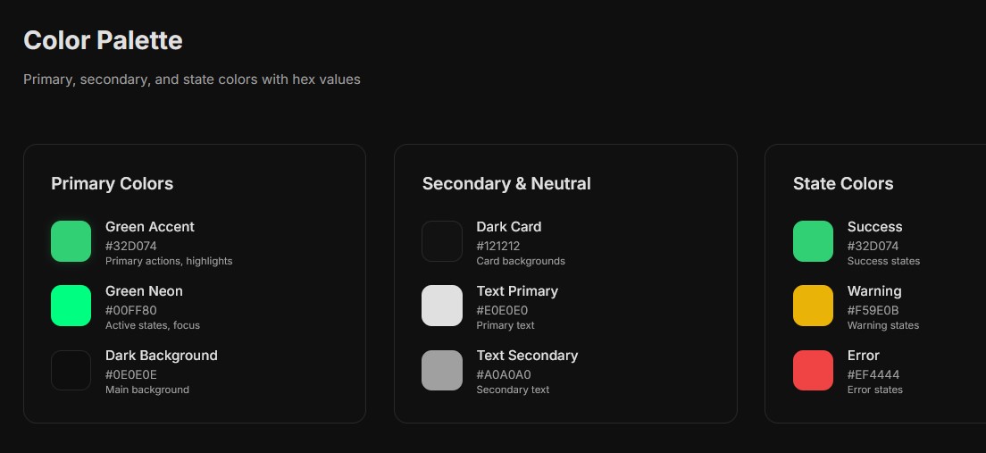Select the yellow Warning color swatch
This screenshot has height=453, width=986.
813,306
